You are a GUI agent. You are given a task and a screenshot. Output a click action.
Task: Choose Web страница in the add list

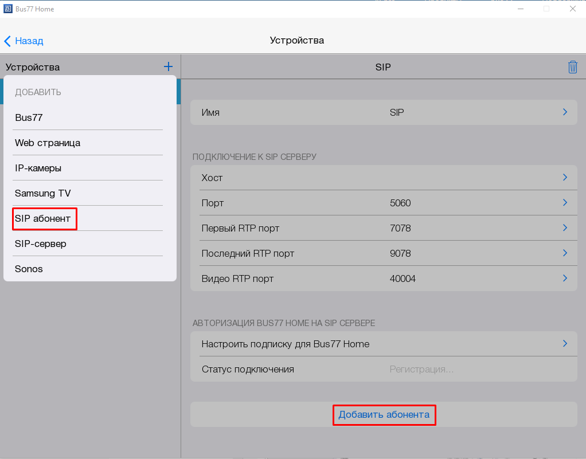click(x=48, y=143)
